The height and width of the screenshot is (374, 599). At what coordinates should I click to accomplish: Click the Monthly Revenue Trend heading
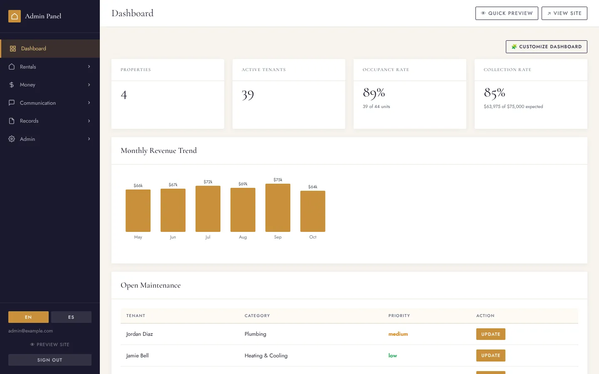[158, 150]
